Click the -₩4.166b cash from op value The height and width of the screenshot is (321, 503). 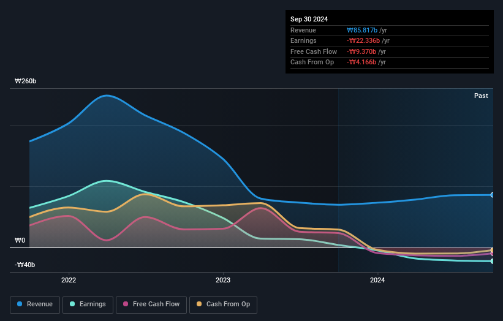pos(361,62)
